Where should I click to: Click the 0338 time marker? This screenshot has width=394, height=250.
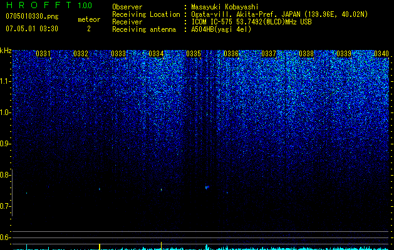pos(306,54)
